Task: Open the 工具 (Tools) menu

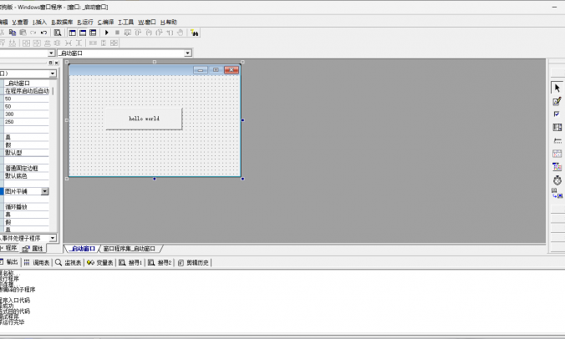Action: point(125,21)
